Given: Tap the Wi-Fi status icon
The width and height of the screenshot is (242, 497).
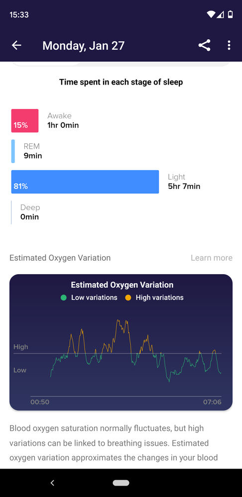Looking at the screenshot, I should click(x=210, y=14).
